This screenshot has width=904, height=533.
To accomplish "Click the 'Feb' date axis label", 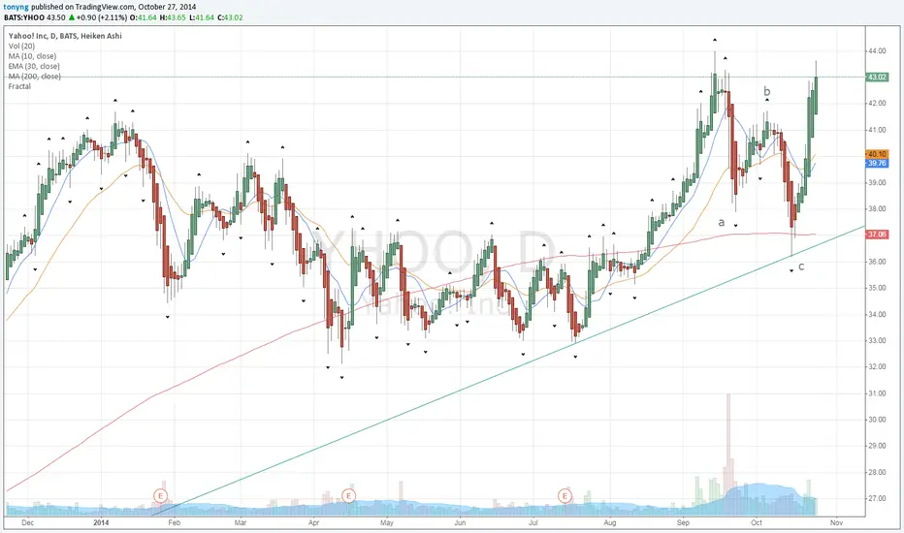I will [x=175, y=523].
